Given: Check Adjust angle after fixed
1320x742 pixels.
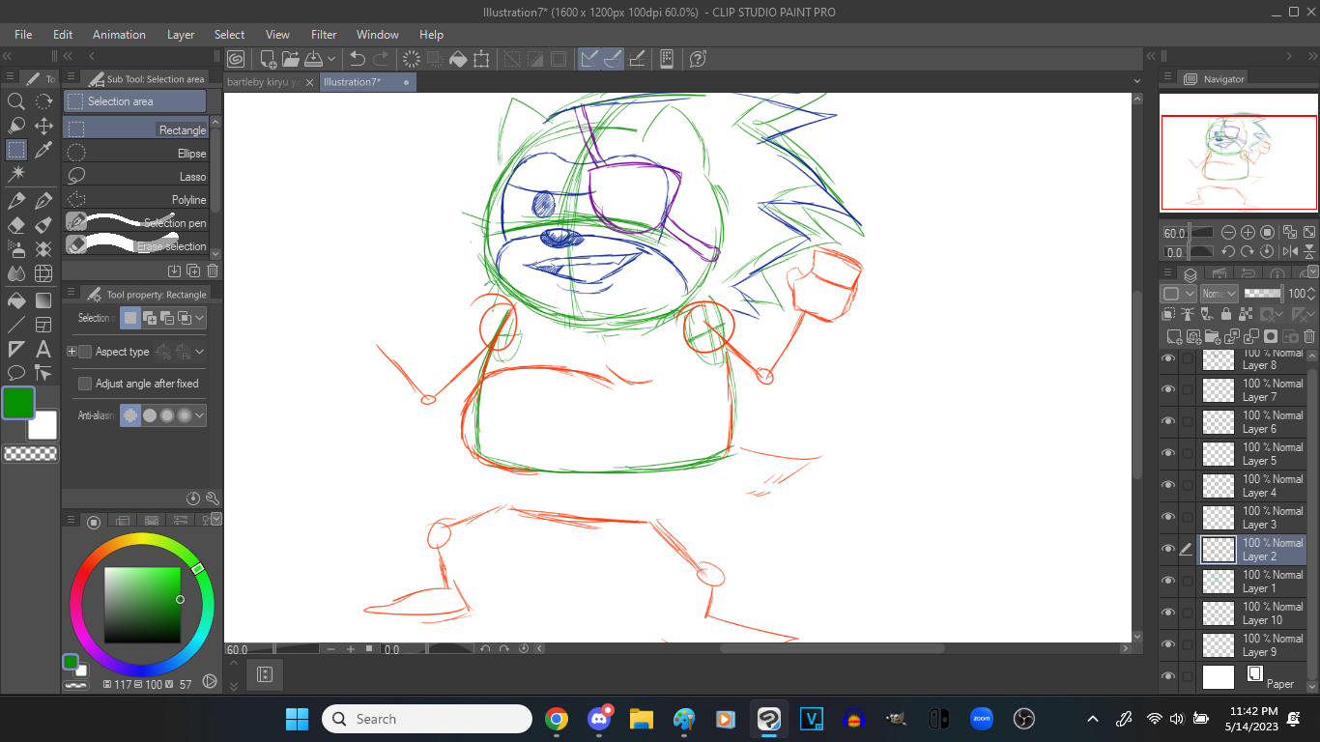Looking at the screenshot, I should (x=85, y=384).
